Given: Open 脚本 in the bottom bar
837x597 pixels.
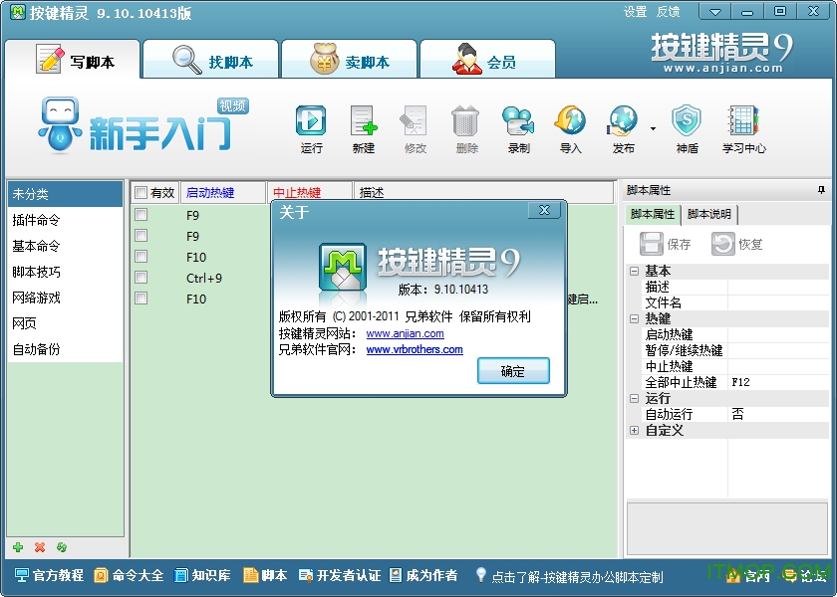Looking at the screenshot, I should click(x=265, y=575).
